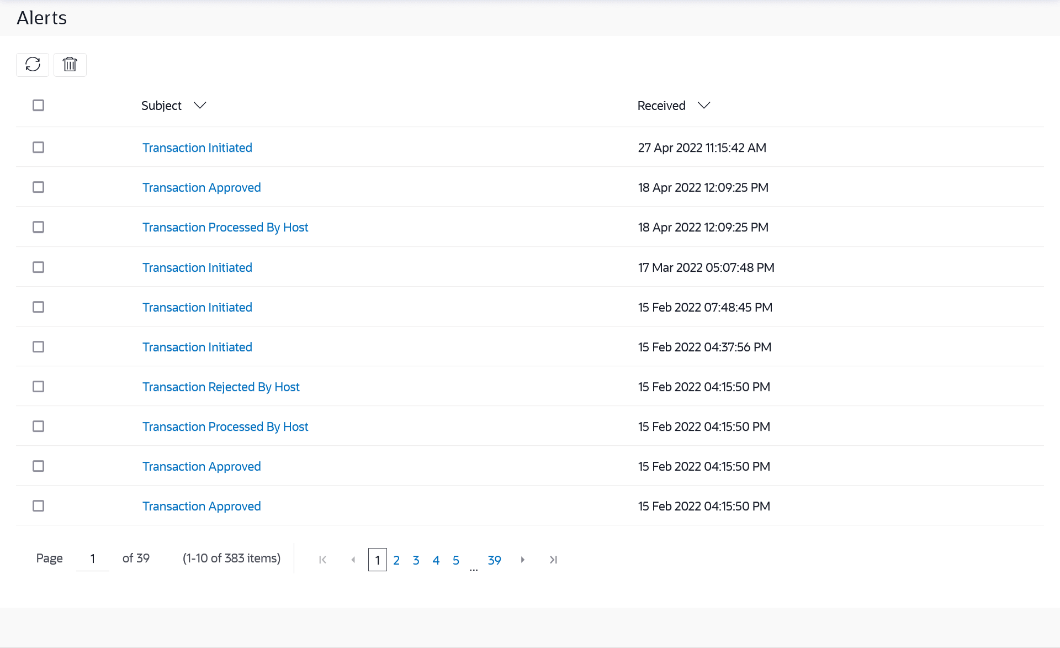Click the trash delete icon
This screenshot has height=648, width=1060.
pos(70,65)
